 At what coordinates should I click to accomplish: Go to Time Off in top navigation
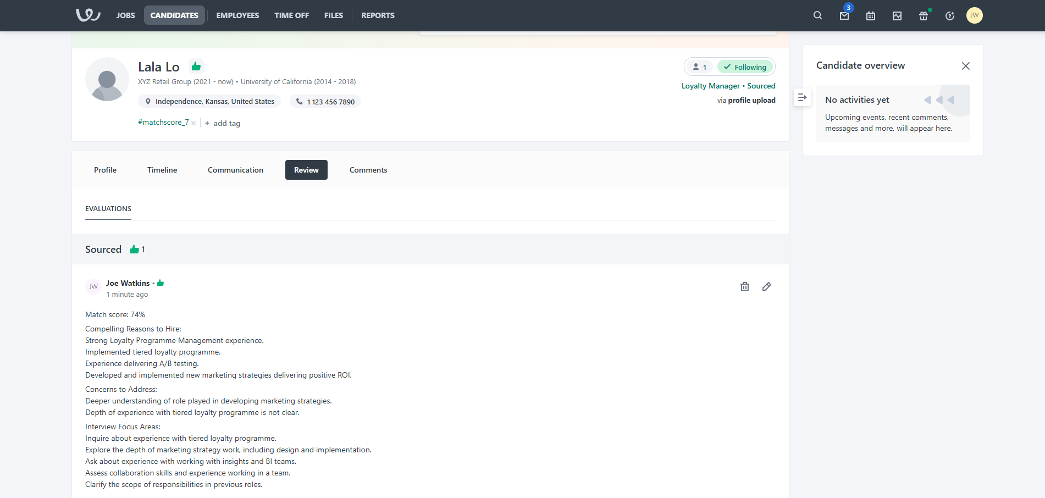coord(292,15)
